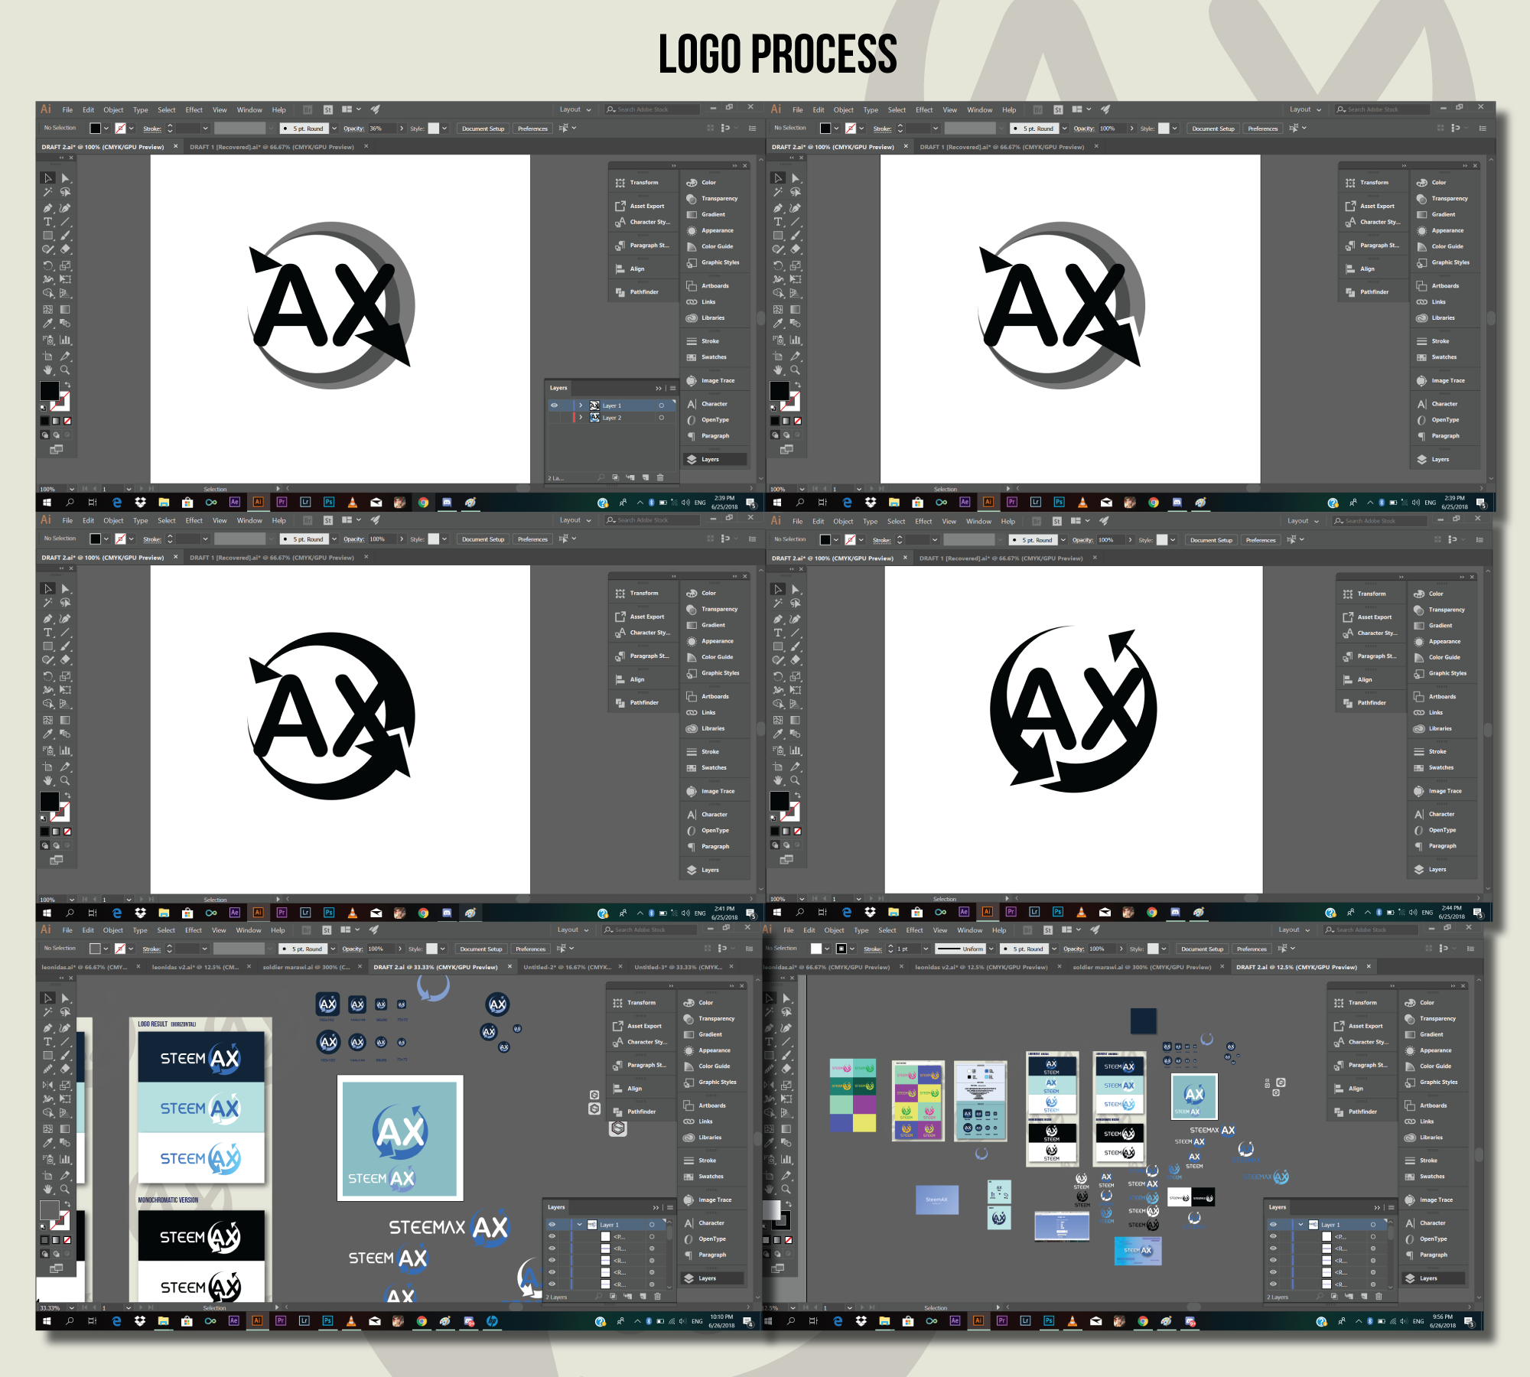Select the Zoom tool in the 2:44 PM window

click(795, 780)
